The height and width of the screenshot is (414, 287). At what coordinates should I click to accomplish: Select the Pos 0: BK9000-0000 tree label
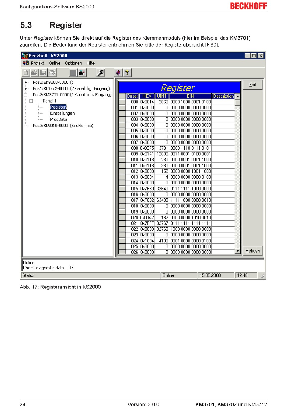pyautogui.click(x=53, y=82)
